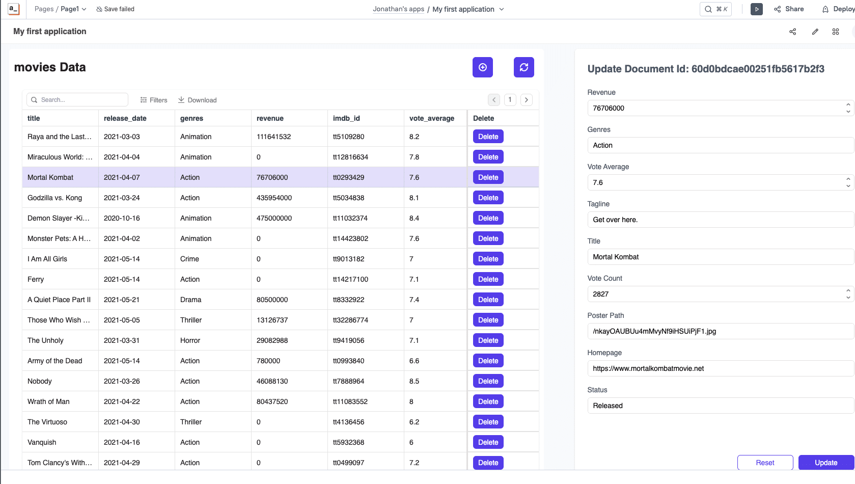This screenshot has height=484, width=855.
Task: Click the pencil edit application icon
Action: tap(815, 32)
